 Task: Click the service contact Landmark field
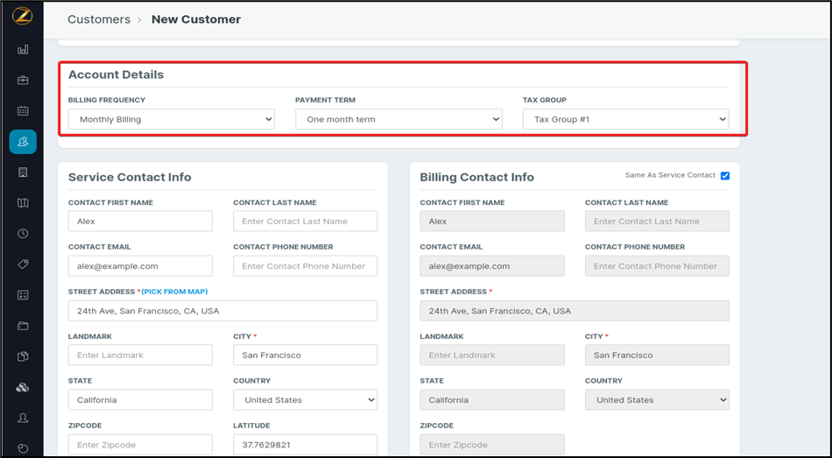pos(140,356)
